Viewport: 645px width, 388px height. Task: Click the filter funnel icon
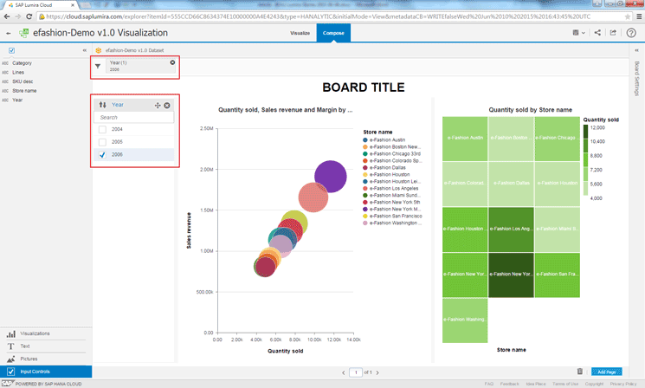[x=98, y=66]
